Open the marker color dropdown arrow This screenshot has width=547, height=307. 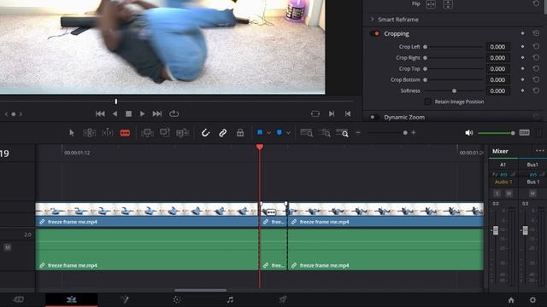coord(288,133)
